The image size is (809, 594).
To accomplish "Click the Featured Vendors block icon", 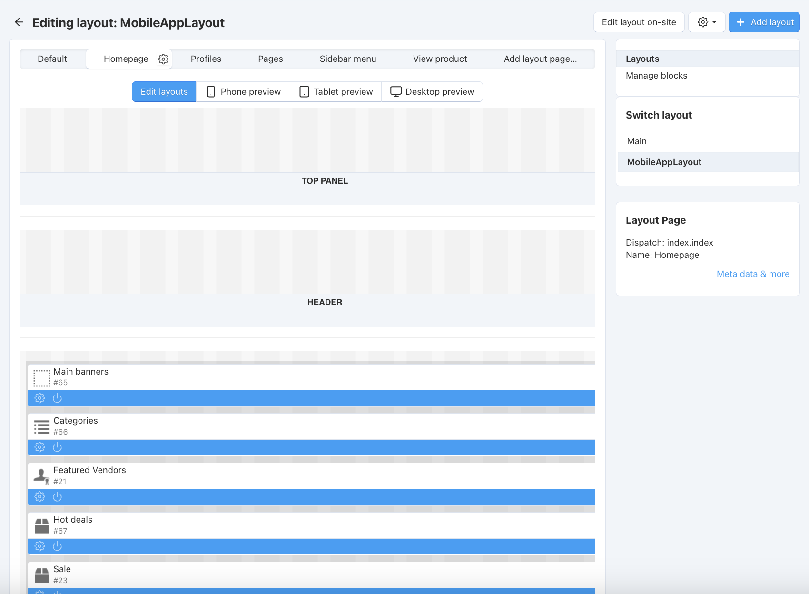I will [x=42, y=476].
